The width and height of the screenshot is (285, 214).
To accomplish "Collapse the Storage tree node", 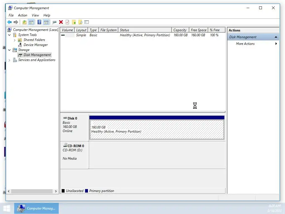I will [9, 50].
